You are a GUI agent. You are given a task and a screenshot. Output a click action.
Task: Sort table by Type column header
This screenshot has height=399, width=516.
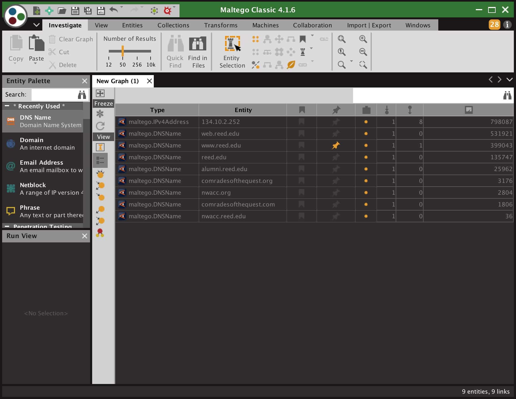(x=157, y=110)
